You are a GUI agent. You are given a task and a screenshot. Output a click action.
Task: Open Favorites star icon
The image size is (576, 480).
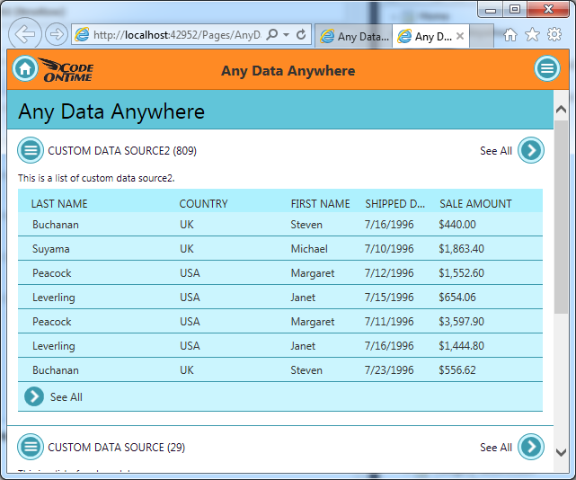pos(532,35)
